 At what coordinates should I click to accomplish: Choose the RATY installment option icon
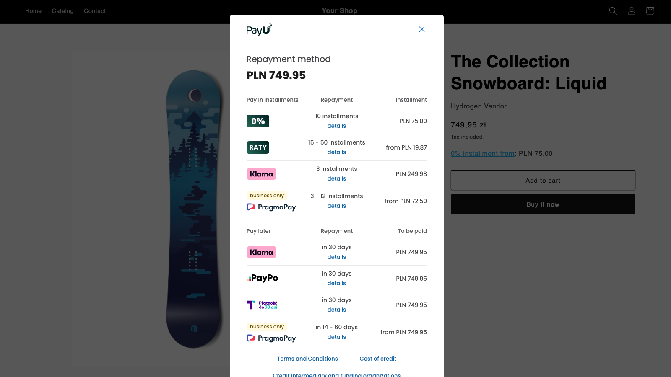tap(258, 147)
